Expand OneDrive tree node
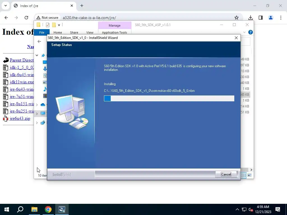Image resolution: width=287 pixels, height=215 pixels. tap(37, 105)
